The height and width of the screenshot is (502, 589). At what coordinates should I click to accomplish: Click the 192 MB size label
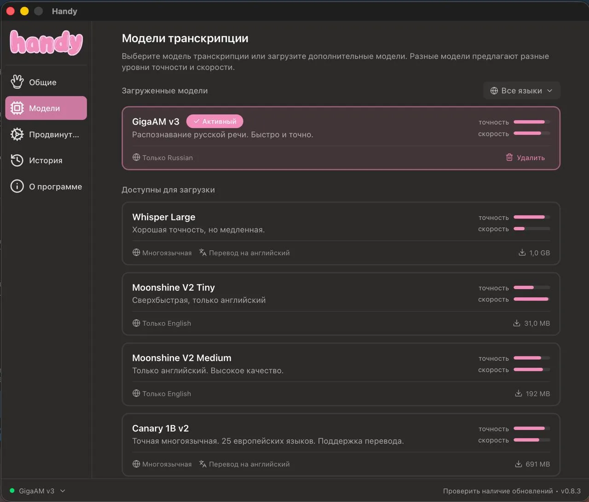[538, 393]
